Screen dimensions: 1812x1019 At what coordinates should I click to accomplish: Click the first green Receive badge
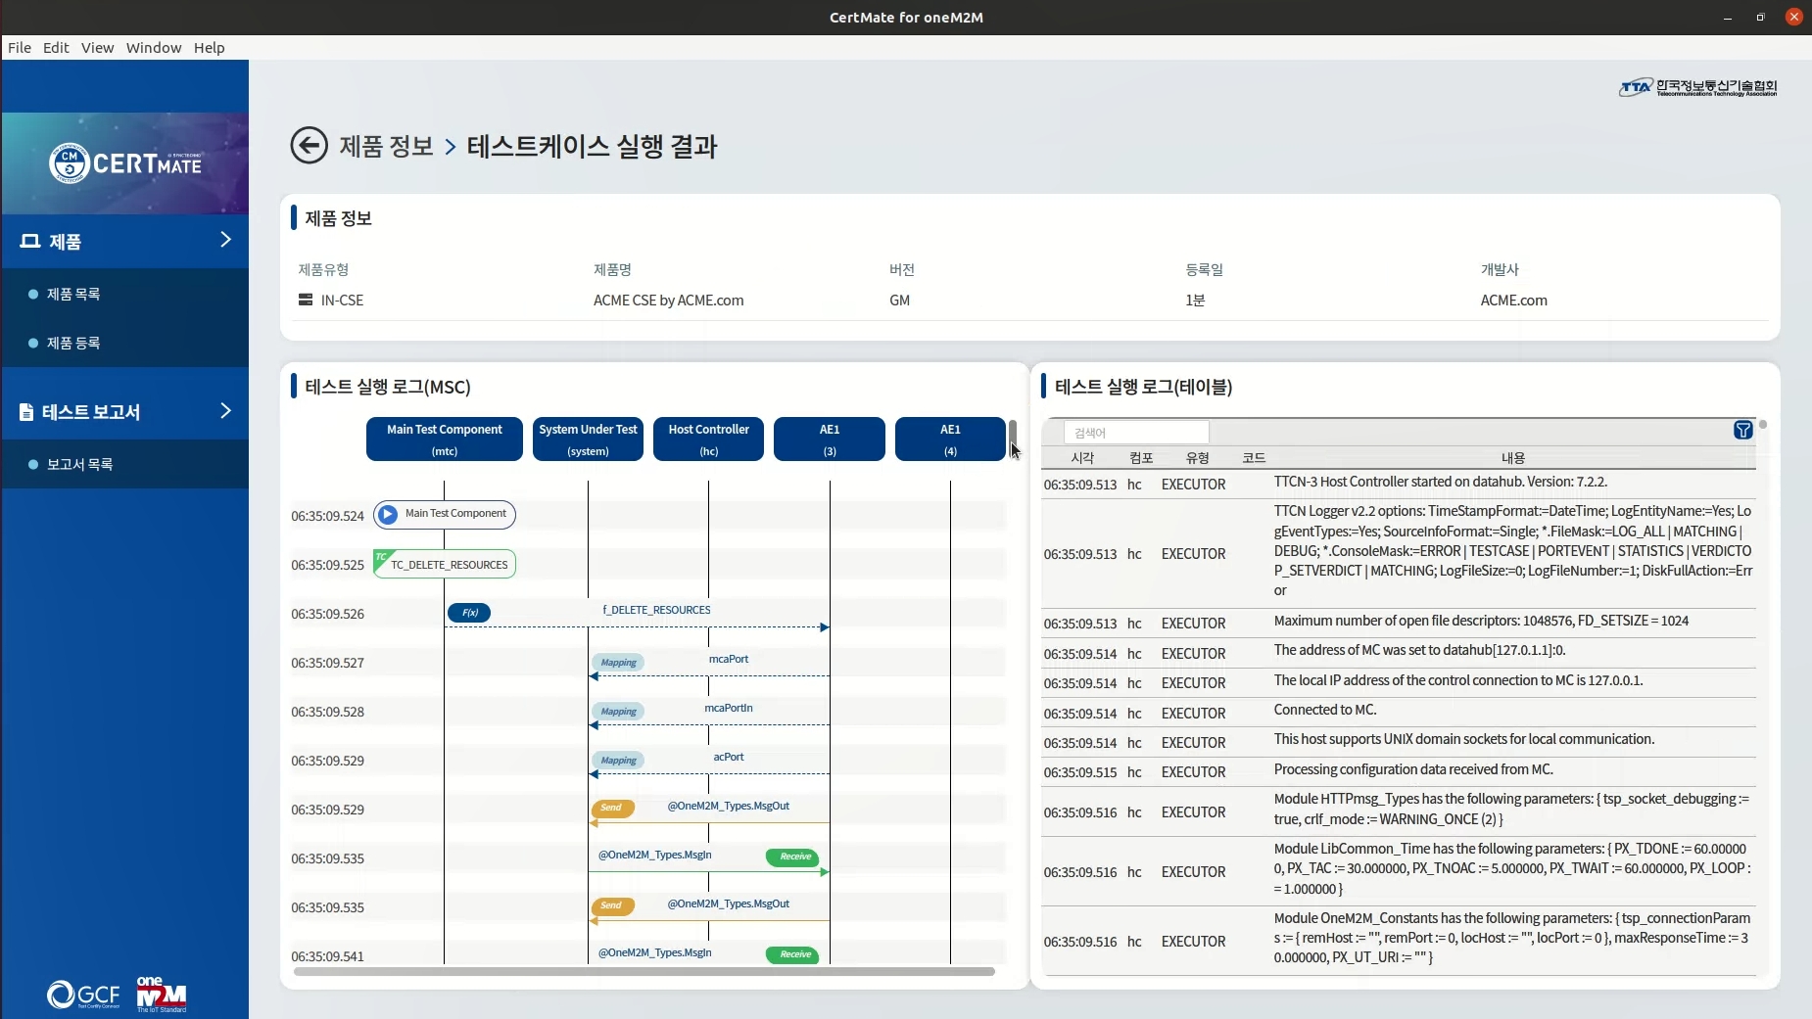tap(794, 857)
